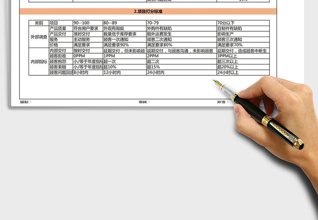The width and height of the screenshot is (318, 220).
Task: Click the '0PPM' cell
Action: (87, 56)
